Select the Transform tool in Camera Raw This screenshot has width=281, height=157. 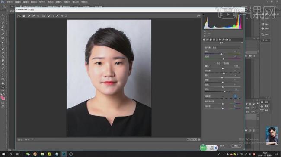point(43,16)
